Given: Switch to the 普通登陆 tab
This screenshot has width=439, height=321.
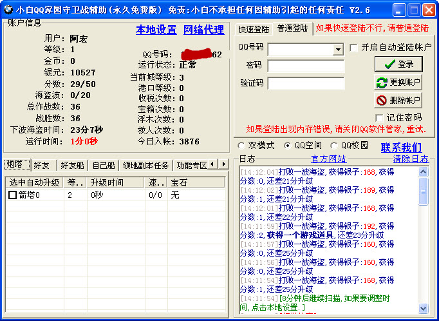Looking at the screenshot, I should coord(293,28).
